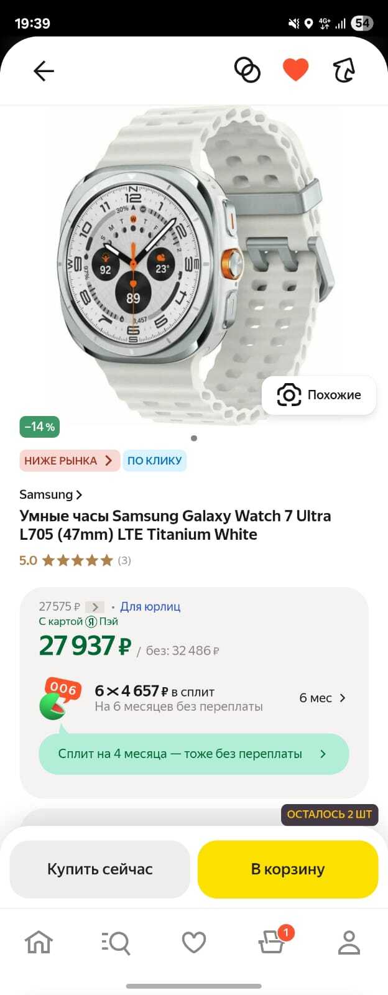Toggle the red heart favorite icon
The image size is (388, 995).
coord(295,70)
